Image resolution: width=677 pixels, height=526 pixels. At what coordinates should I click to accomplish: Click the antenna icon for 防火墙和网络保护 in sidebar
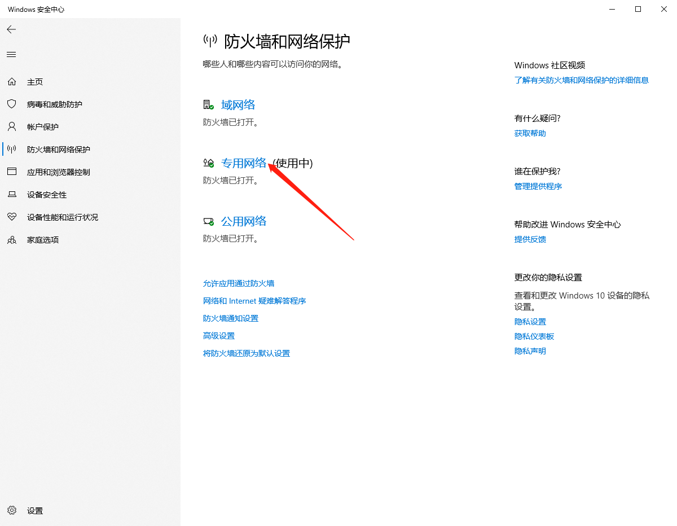click(12, 150)
